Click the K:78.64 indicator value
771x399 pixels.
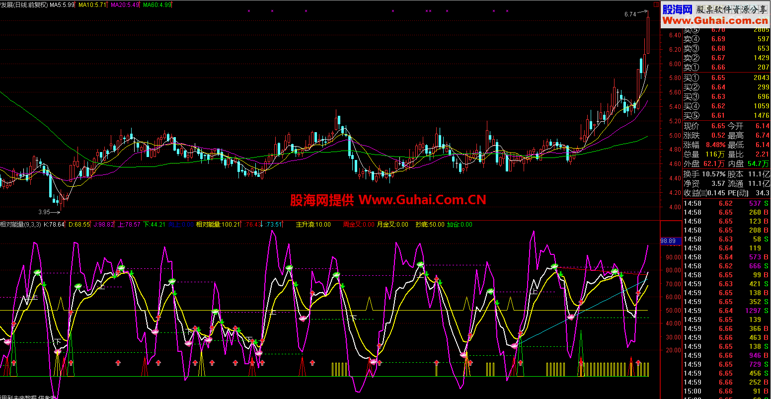click(x=54, y=225)
